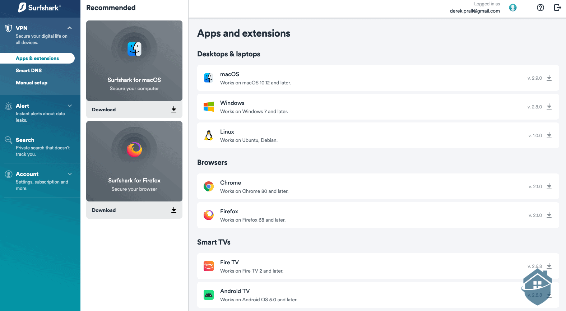Click macOS version text v. 2.9.0
The height and width of the screenshot is (311, 566).
pyautogui.click(x=535, y=78)
